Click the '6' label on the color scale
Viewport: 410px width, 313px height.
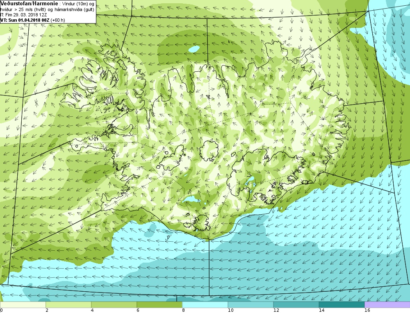138,311
